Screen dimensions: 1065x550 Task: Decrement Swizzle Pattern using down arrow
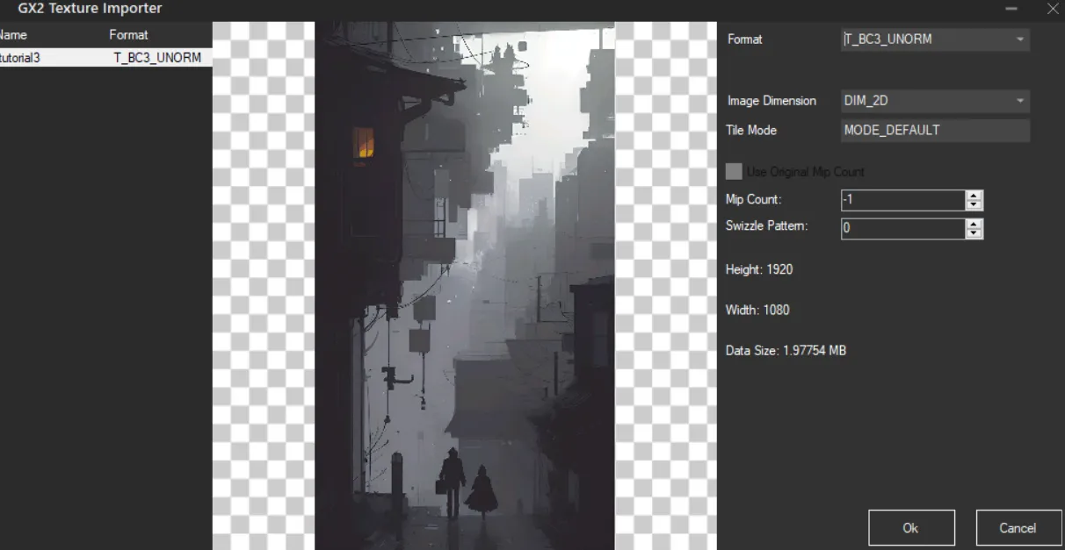[x=974, y=233]
